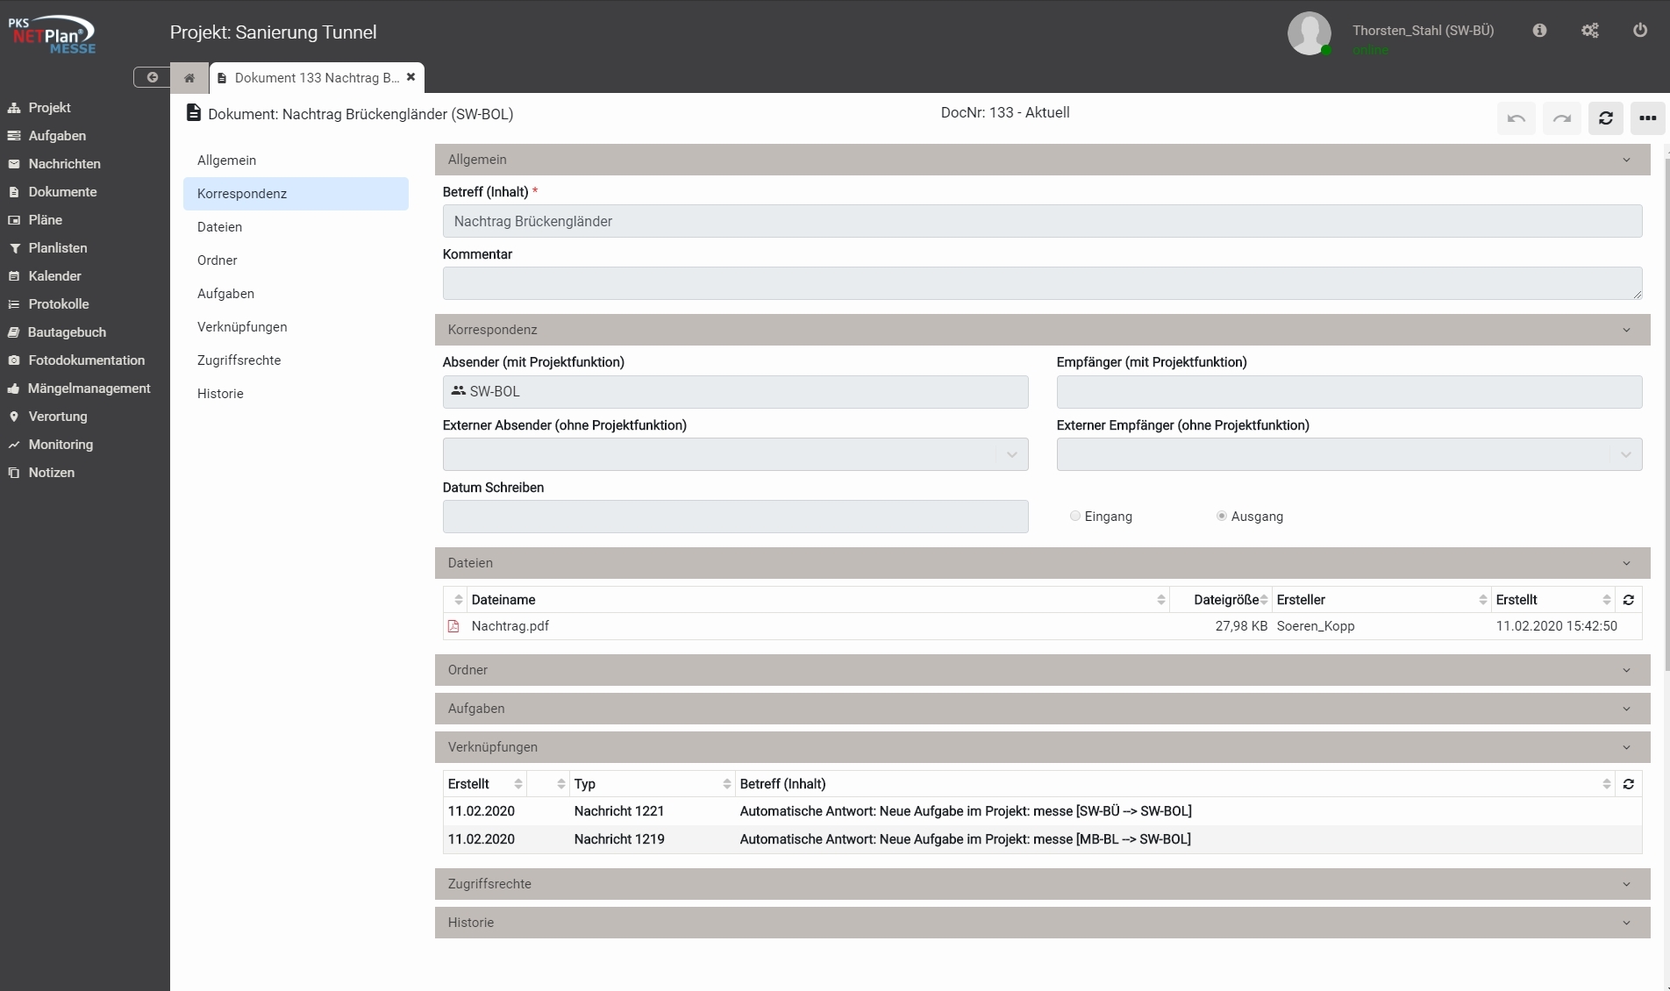The image size is (1670, 991).
Task: Click the Kommentar text area
Action: tap(1042, 283)
